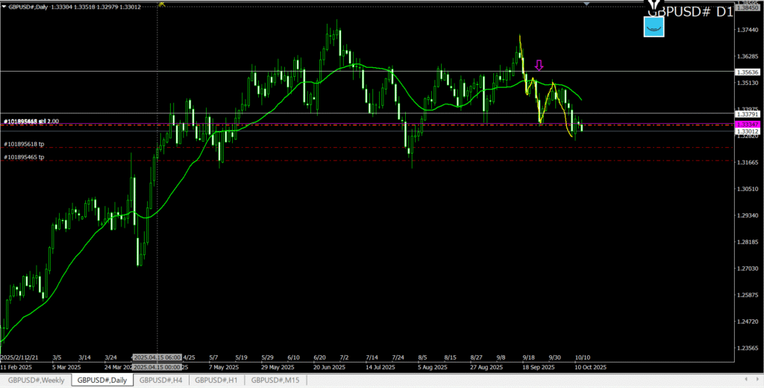Click the yellow marker icon on top border

162,4
